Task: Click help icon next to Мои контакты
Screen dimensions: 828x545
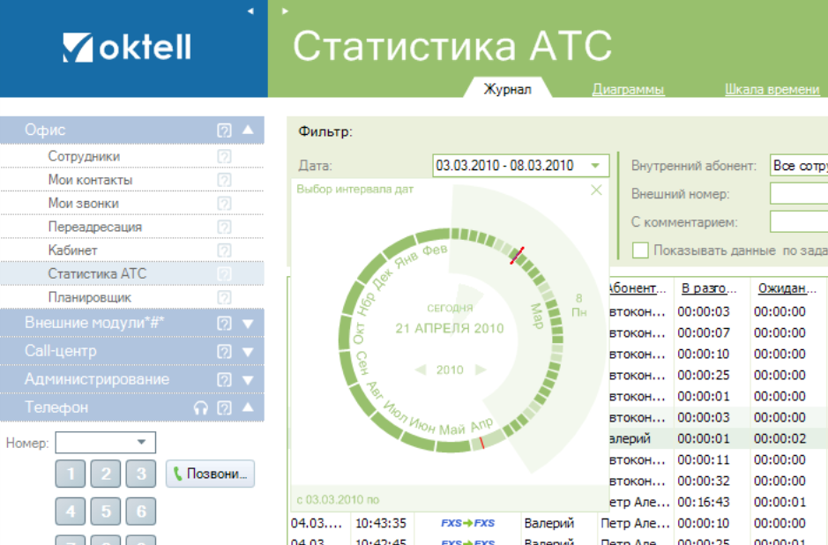Action: click(224, 180)
